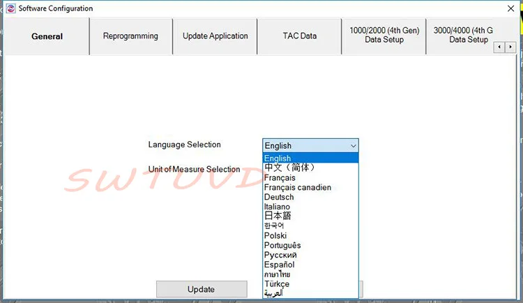
Task: Choose English in the language list
Action: click(310, 158)
